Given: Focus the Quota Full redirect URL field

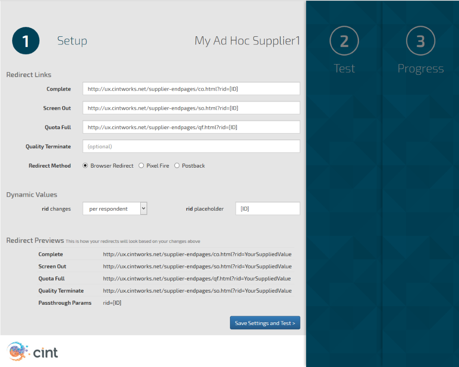Looking at the screenshot, I should [191, 127].
